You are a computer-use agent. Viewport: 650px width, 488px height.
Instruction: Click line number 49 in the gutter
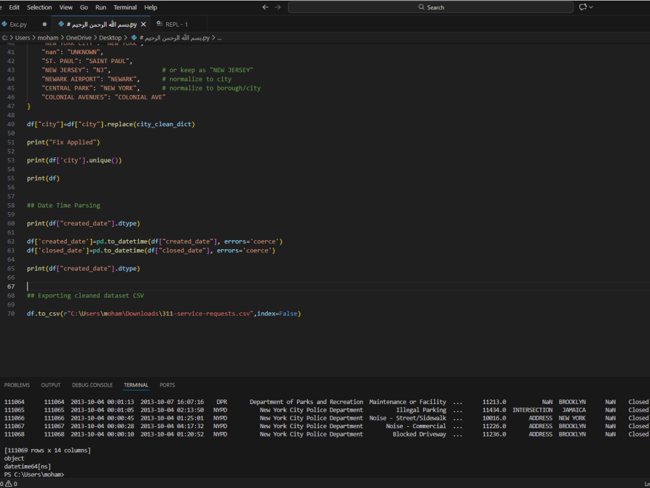tap(11, 124)
